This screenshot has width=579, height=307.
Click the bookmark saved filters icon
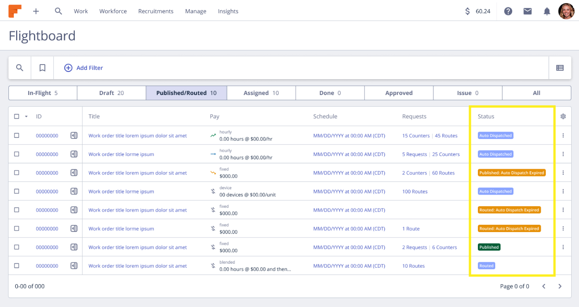pyautogui.click(x=42, y=68)
